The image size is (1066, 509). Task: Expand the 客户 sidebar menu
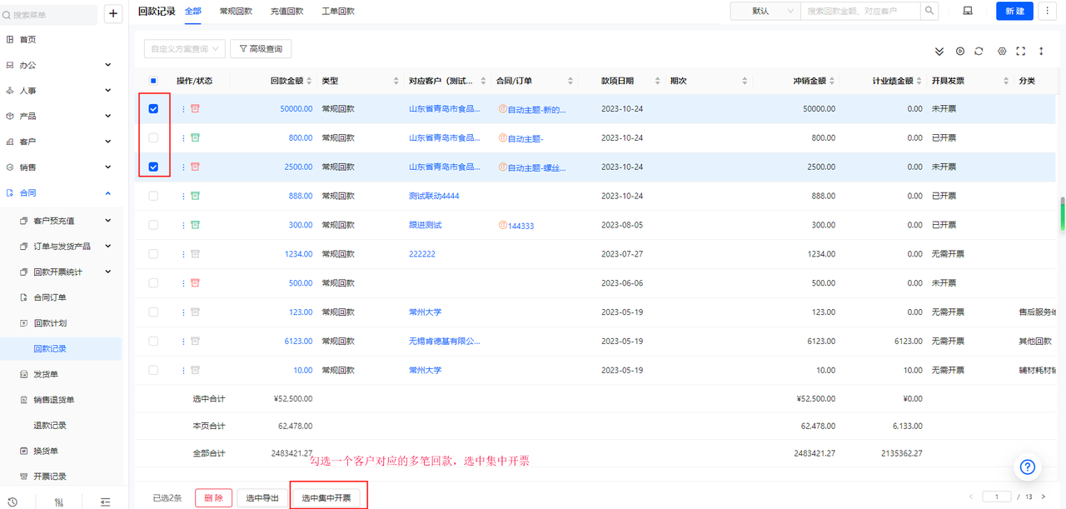tap(107, 142)
